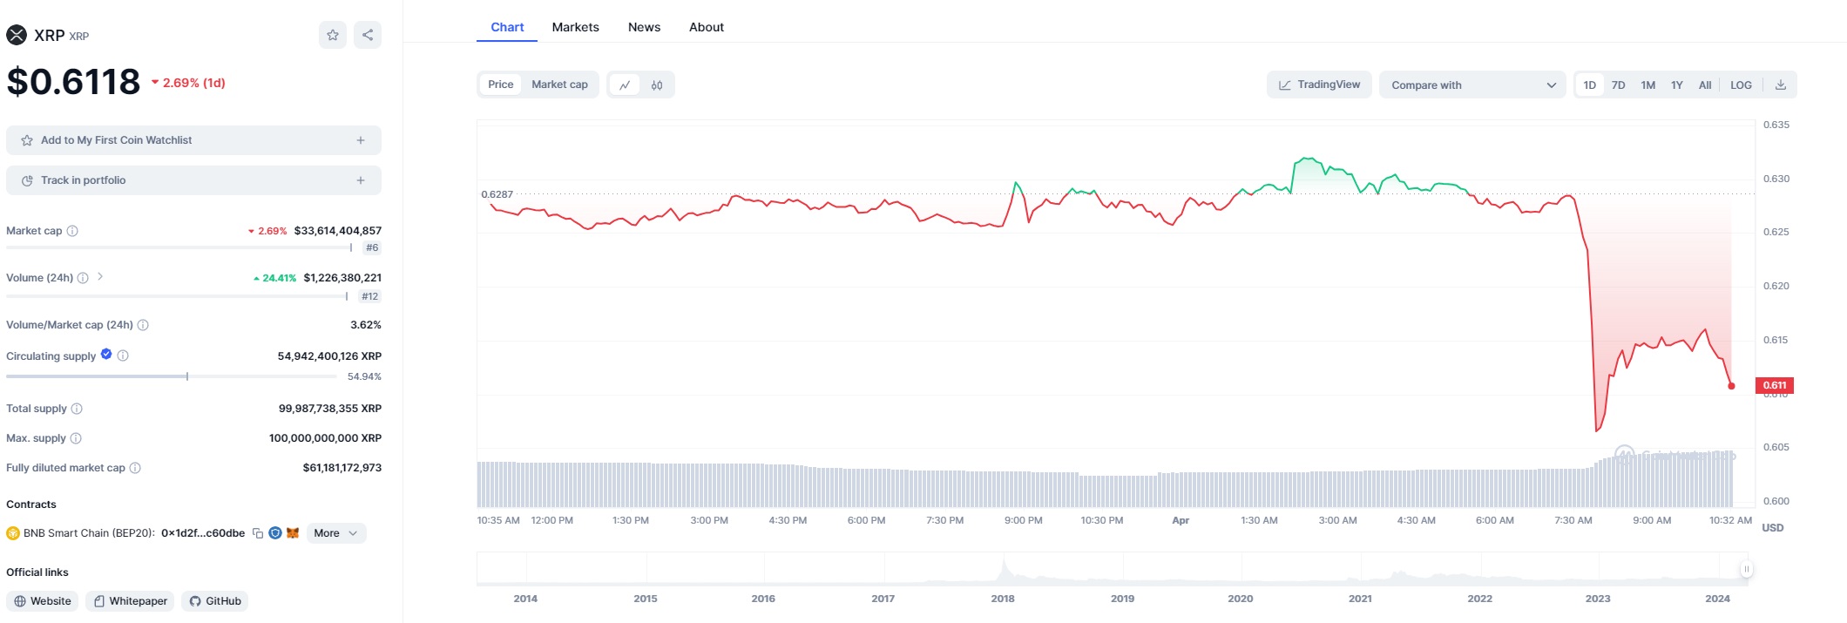Image resolution: width=1847 pixels, height=623 pixels.
Task: Expand More contracts dropdown
Action: click(336, 533)
